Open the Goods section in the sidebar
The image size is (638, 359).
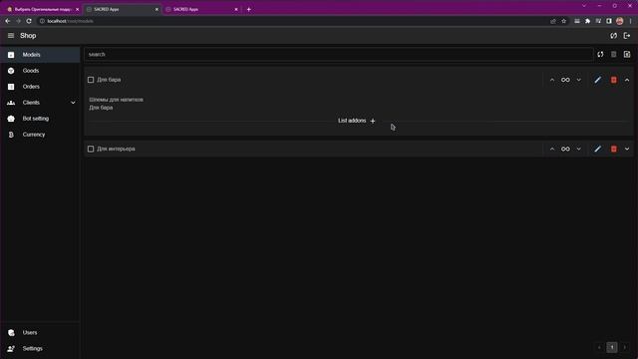pyautogui.click(x=40, y=71)
